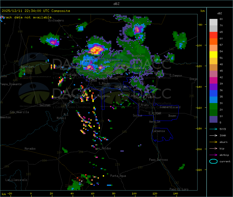Screen dimensions: 233x197
Task: Click the S_Rosas place label
Action: pyautogui.click(x=104, y=83)
